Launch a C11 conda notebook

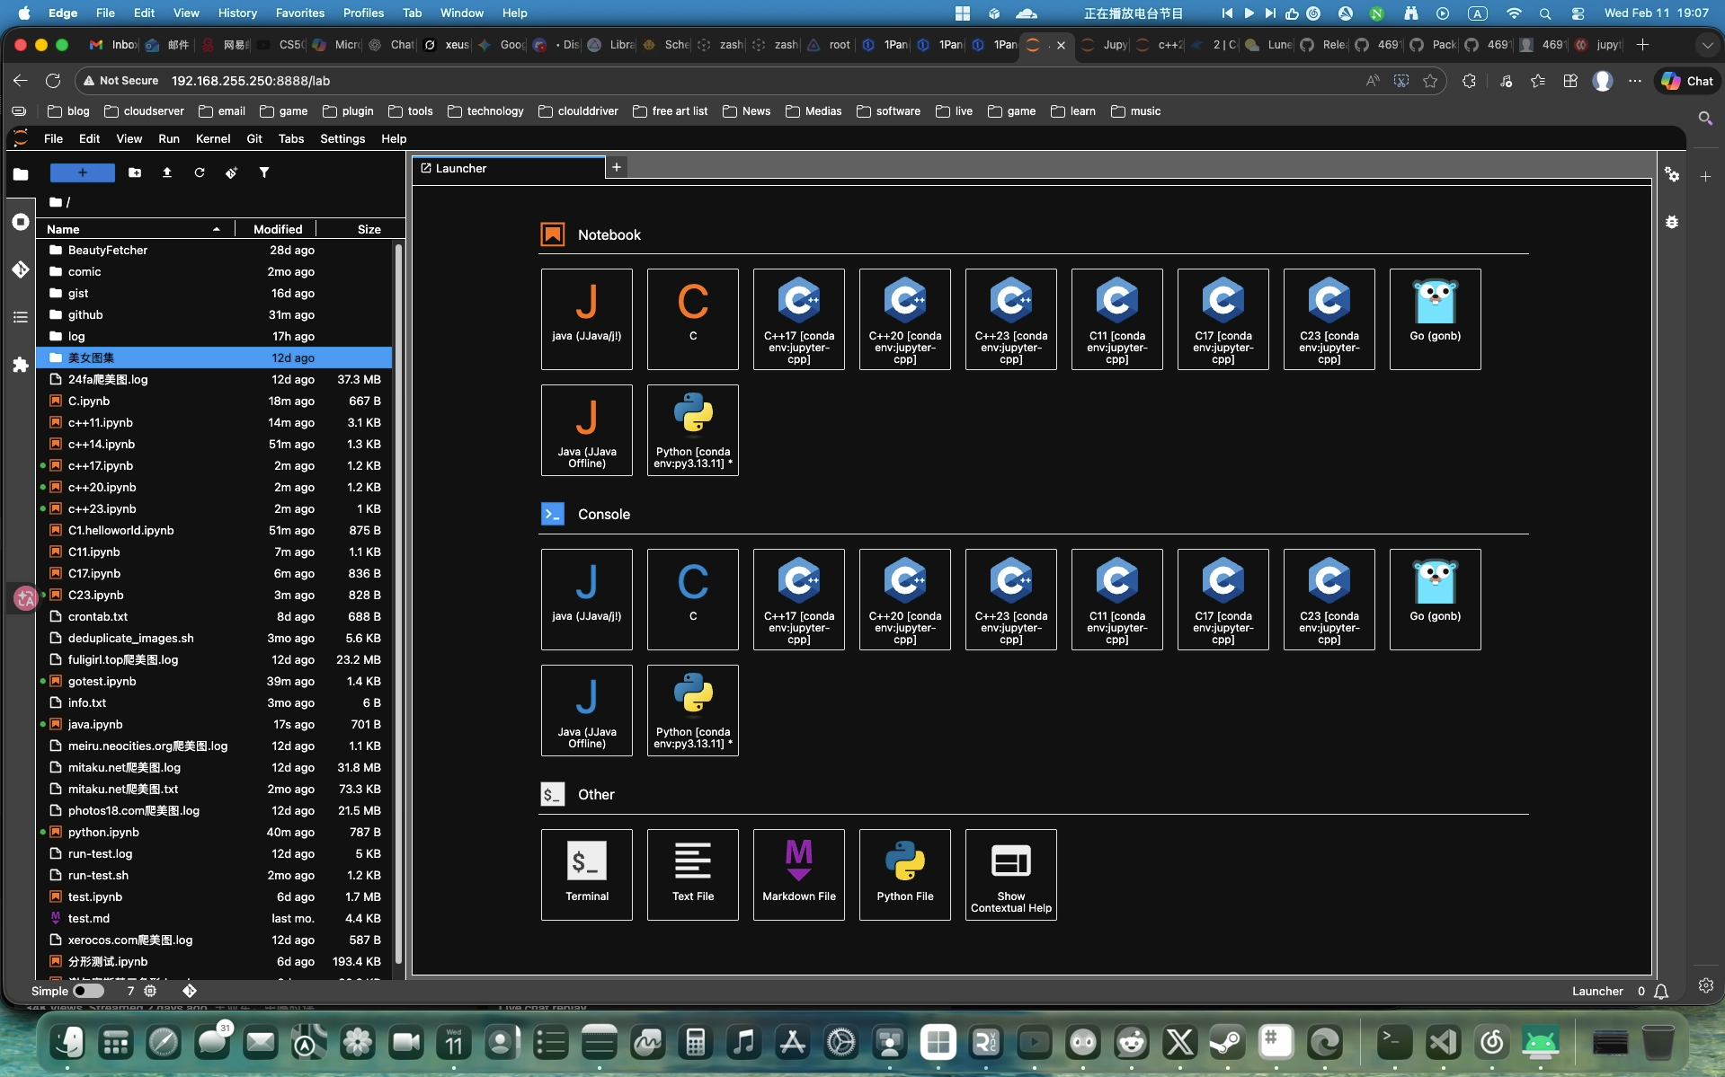click(x=1117, y=319)
